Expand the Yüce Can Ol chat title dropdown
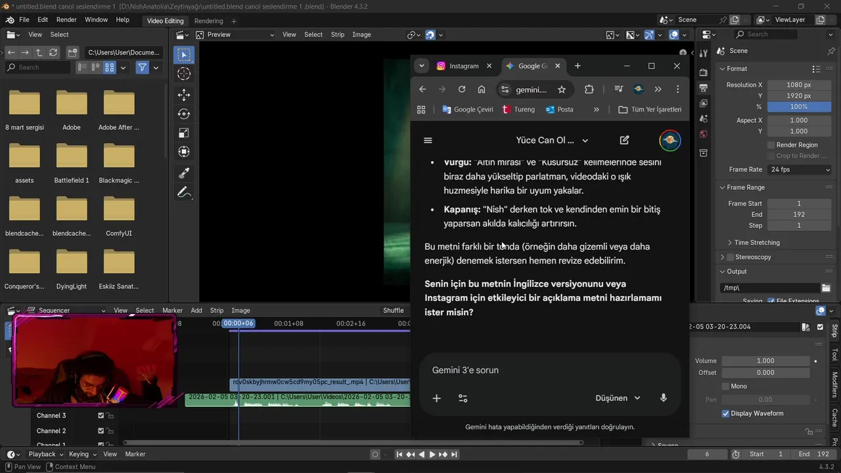Screen dimensions: 841x473 [552, 140]
